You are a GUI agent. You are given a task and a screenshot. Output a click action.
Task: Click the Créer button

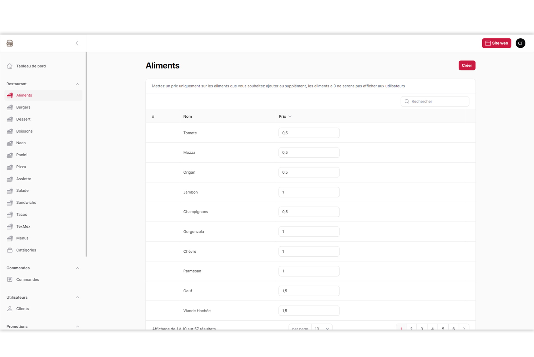point(467,65)
